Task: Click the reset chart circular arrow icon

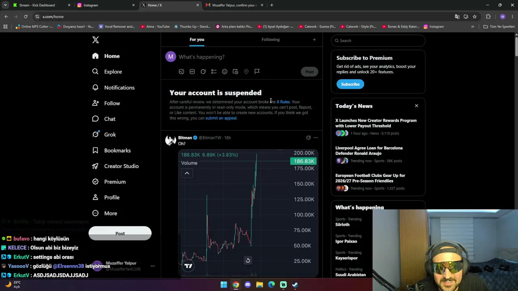Action: click(x=248, y=261)
